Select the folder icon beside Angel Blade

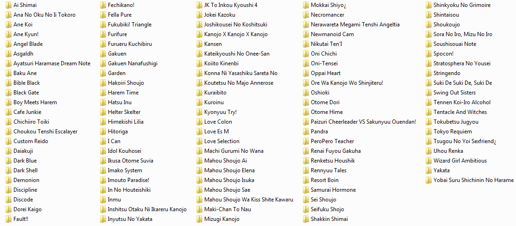point(8,44)
